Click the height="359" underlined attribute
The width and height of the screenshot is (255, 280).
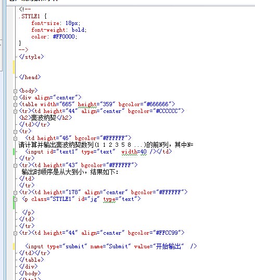[x=96, y=104]
